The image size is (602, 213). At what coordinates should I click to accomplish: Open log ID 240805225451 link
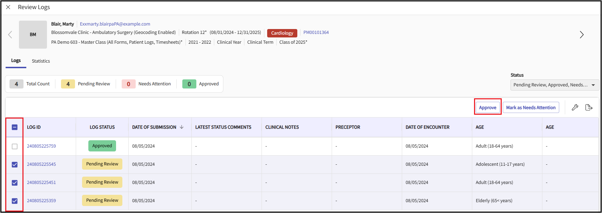point(41,183)
